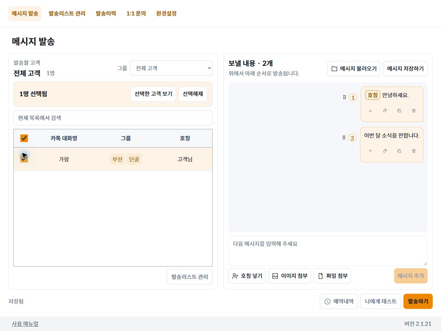Click the 호칭 chip inside message 1
Viewport: 441px width, 331px height.
tap(372, 95)
